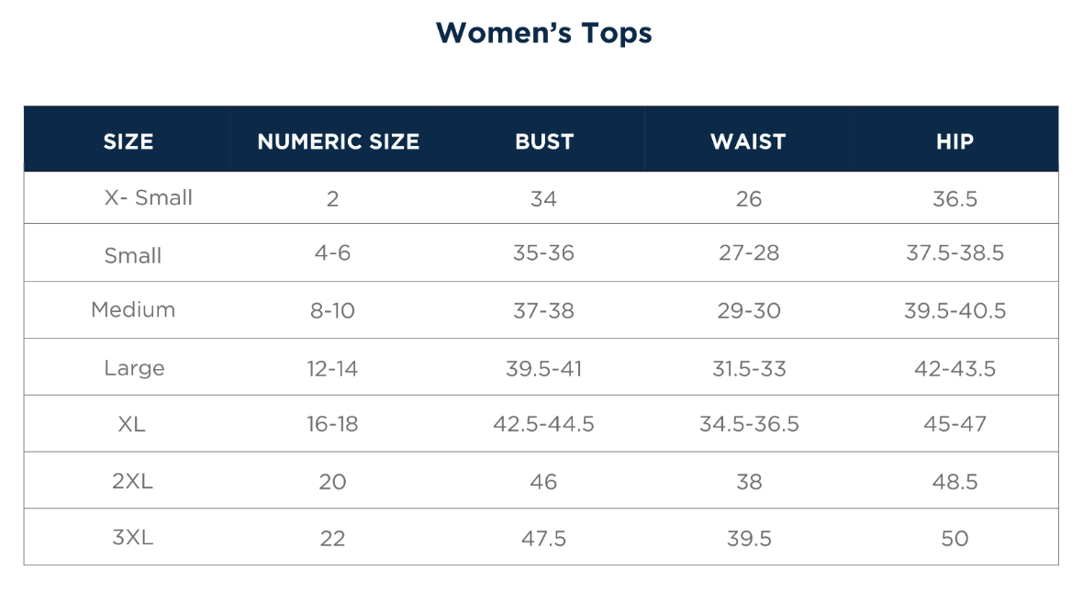This screenshot has height=593, width=1083.
Task: Select the XL size row label
Action: (132, 424)
